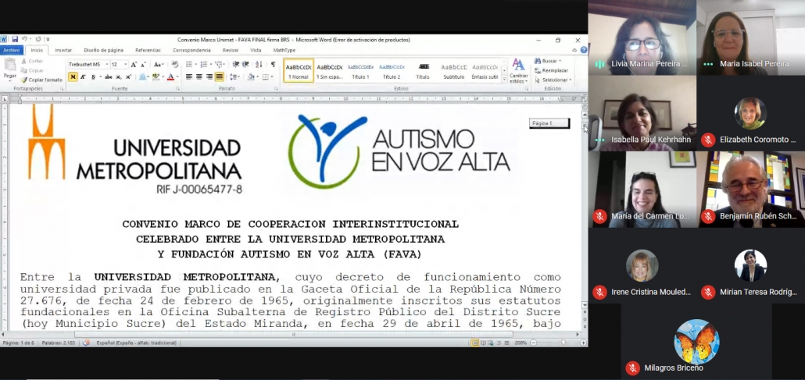Viewport: 805px width, 380px height.
Task: Click the Reemplazar button
Action: [551, 70]
